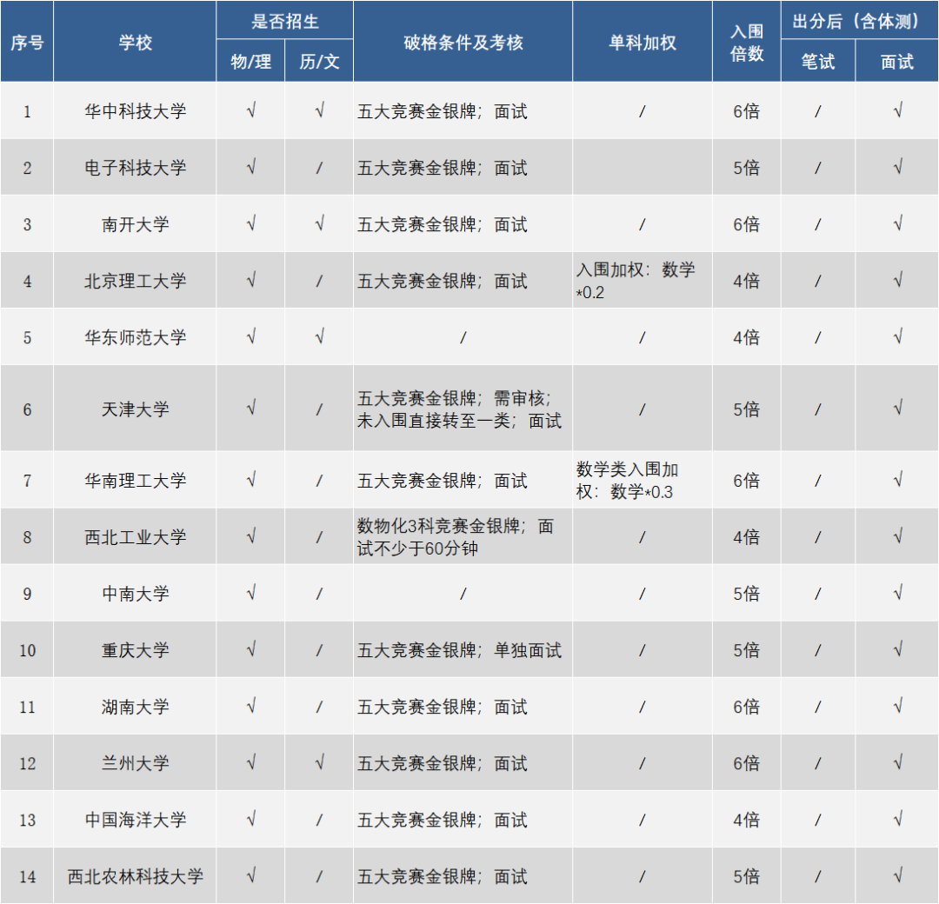Screen dimensions: 939x904
Task: Select the 中国海洋大学 school cell
Action: 135,820
